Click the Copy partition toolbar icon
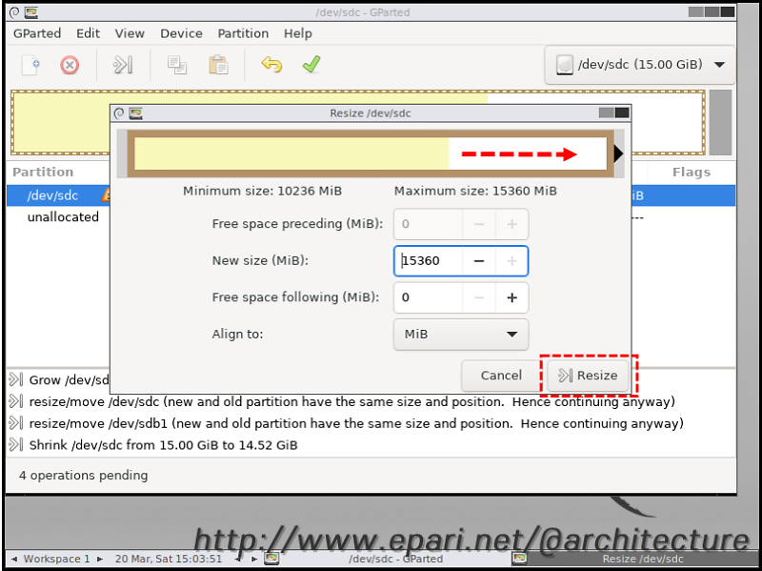The image size is (762, 571). click(177, 65)
